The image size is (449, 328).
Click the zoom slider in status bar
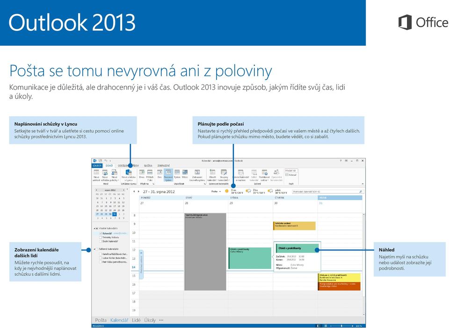point(341,326)
